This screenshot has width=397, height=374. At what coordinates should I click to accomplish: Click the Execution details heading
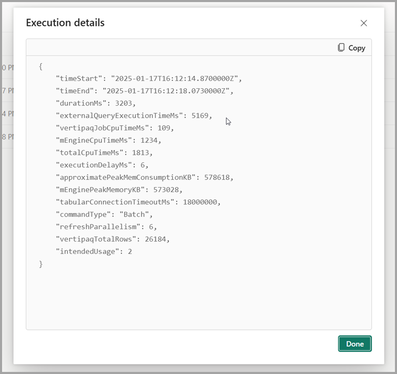pos(65,23)
